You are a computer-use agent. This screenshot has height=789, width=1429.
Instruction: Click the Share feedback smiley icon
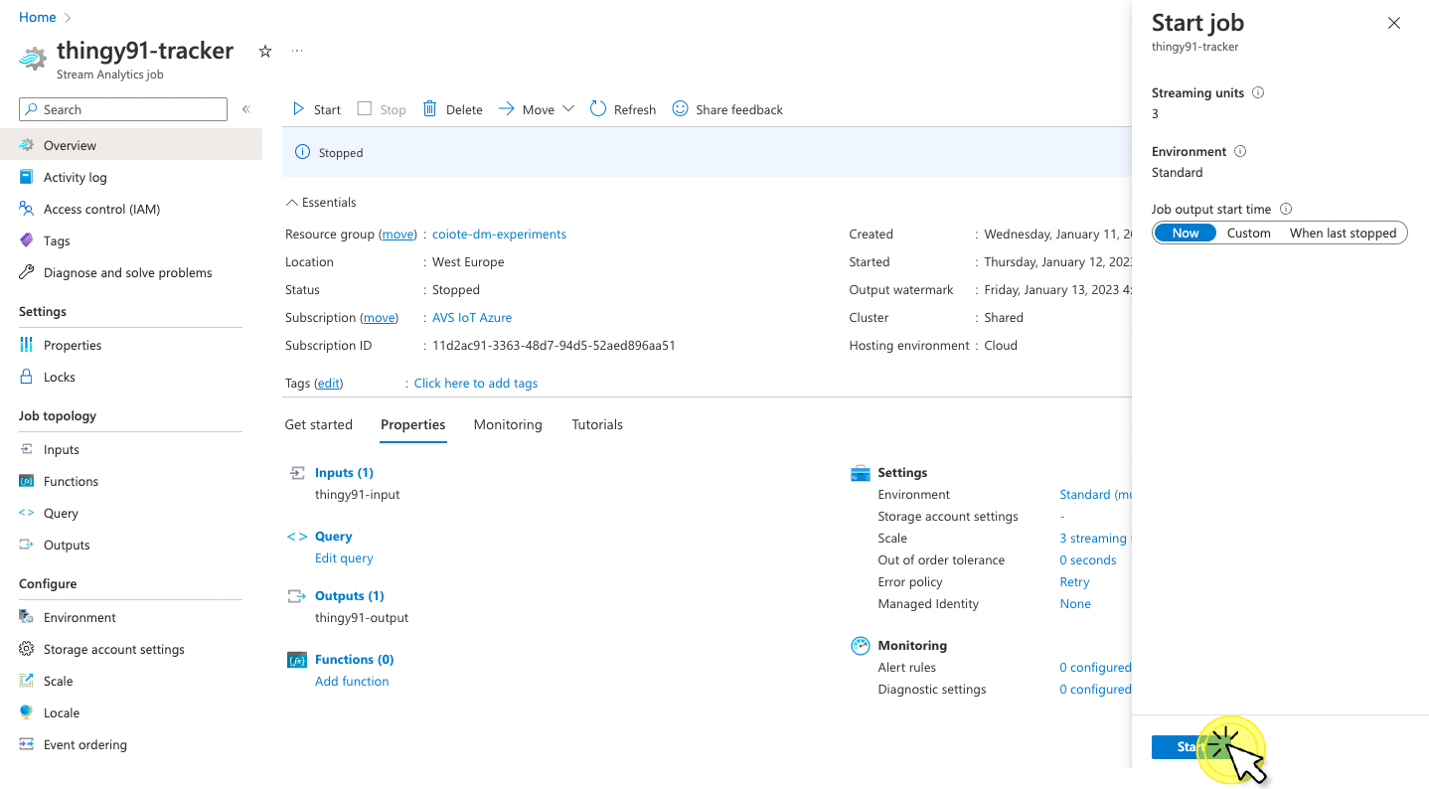(680, 109)
